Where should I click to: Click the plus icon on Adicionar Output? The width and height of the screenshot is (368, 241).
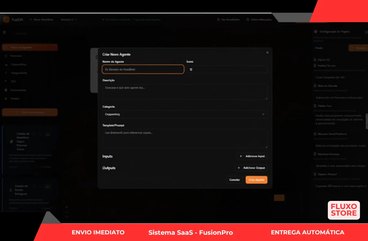click(239, 168)
